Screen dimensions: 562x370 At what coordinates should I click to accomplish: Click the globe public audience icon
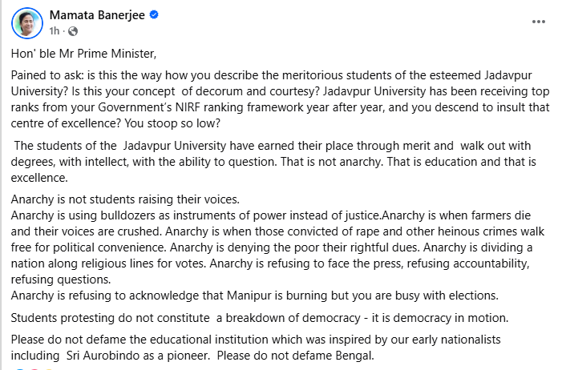73,31
